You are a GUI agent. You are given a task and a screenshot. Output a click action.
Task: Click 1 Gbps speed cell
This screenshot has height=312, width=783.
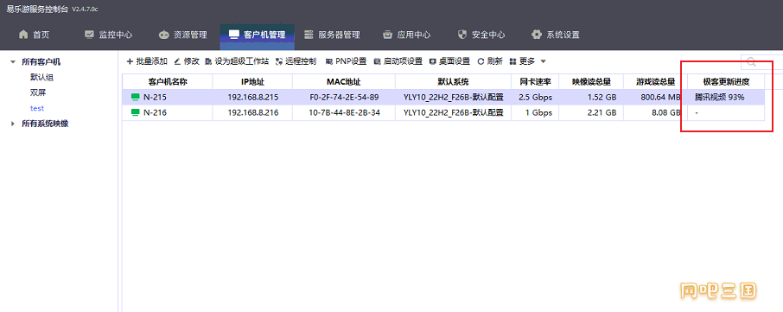[535, 113]
